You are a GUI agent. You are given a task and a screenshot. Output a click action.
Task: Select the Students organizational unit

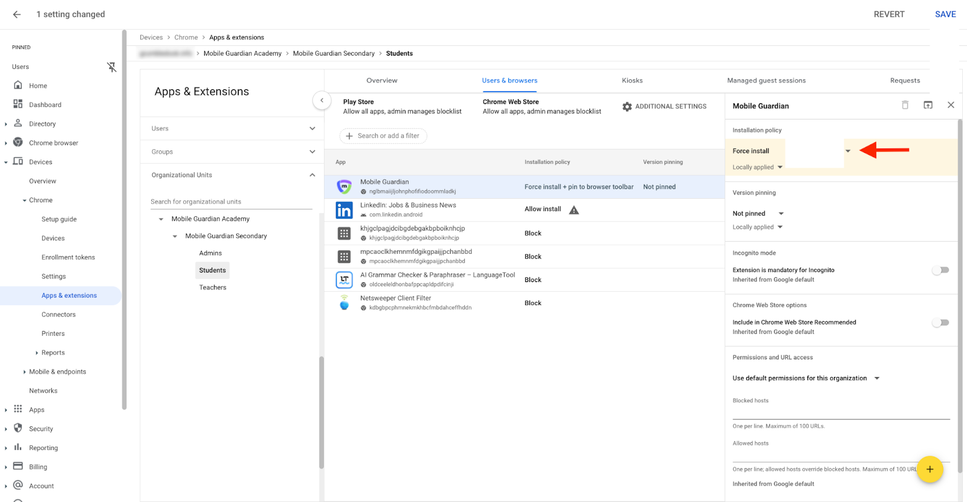click(x=213, y=271)
